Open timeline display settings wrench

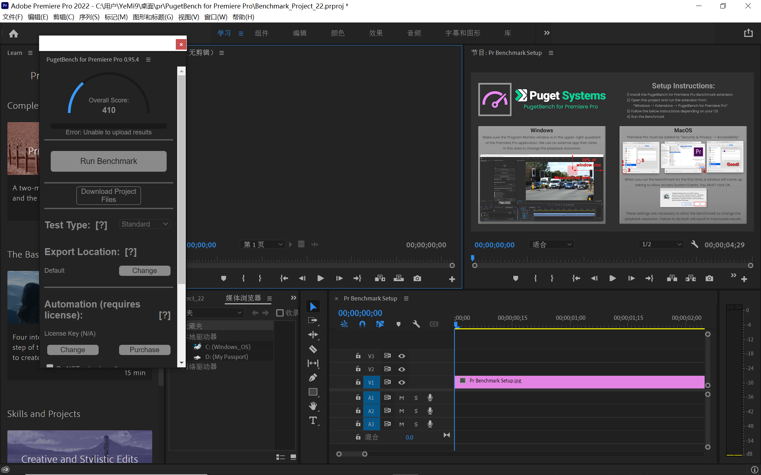416,324
